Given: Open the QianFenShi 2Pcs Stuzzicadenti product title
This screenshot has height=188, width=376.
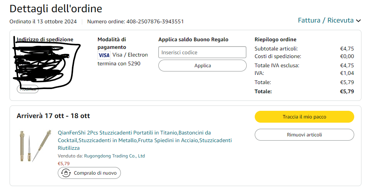Looking at the screenshot, I should click(145, 140).
